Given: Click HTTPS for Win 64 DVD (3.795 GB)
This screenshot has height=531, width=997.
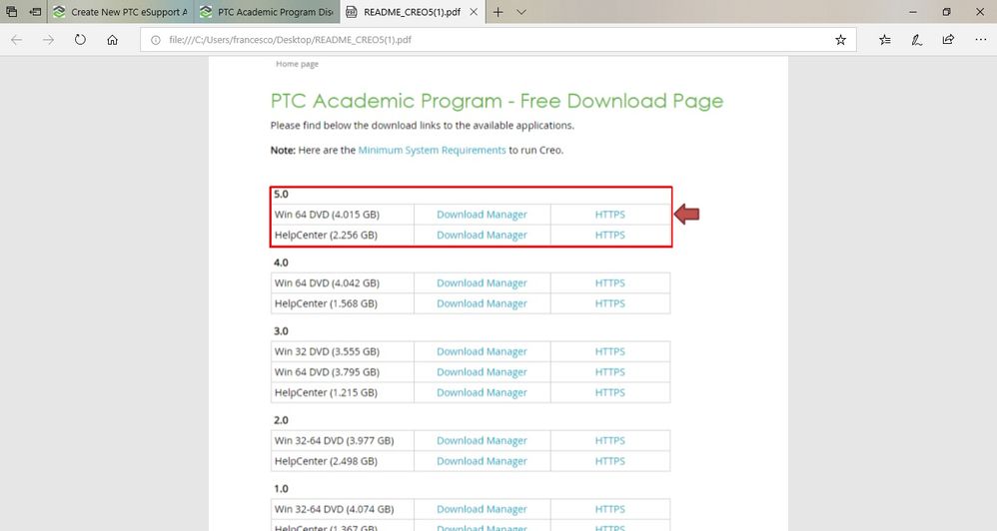Looking at the screenshot, I should click(x=609, y=372).
